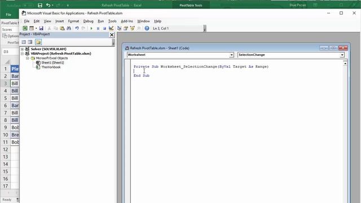Screen dimensions: 361x203
Task: Select Sheet1 (Sheet1) in project tree
Action: point(52,63)
